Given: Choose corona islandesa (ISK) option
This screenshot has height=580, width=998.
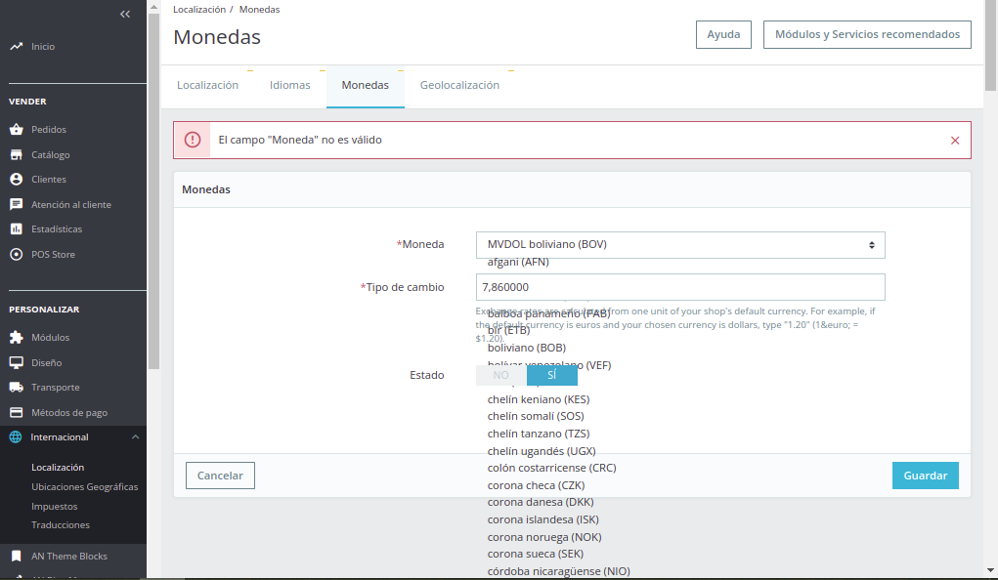Looking at the screenshot, I should (542, 519).
